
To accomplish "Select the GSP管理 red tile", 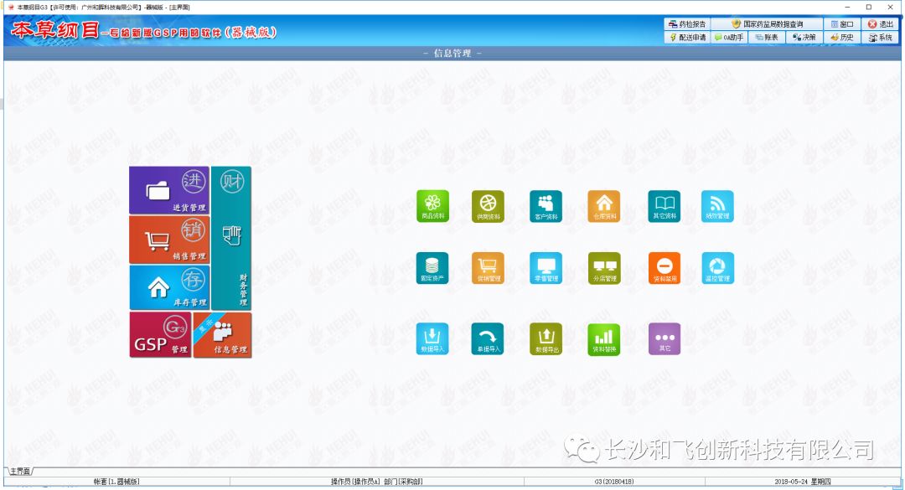I will pos(160,335).
